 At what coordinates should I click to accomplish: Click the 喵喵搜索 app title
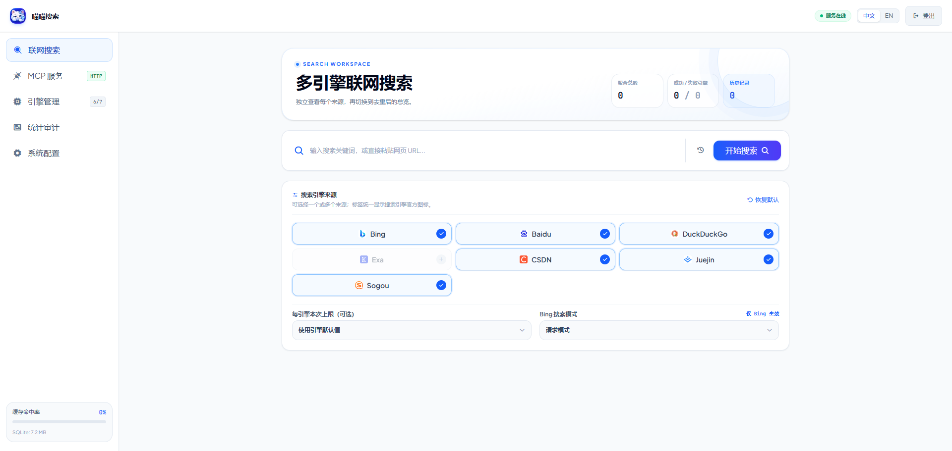[x=45, y=16]
